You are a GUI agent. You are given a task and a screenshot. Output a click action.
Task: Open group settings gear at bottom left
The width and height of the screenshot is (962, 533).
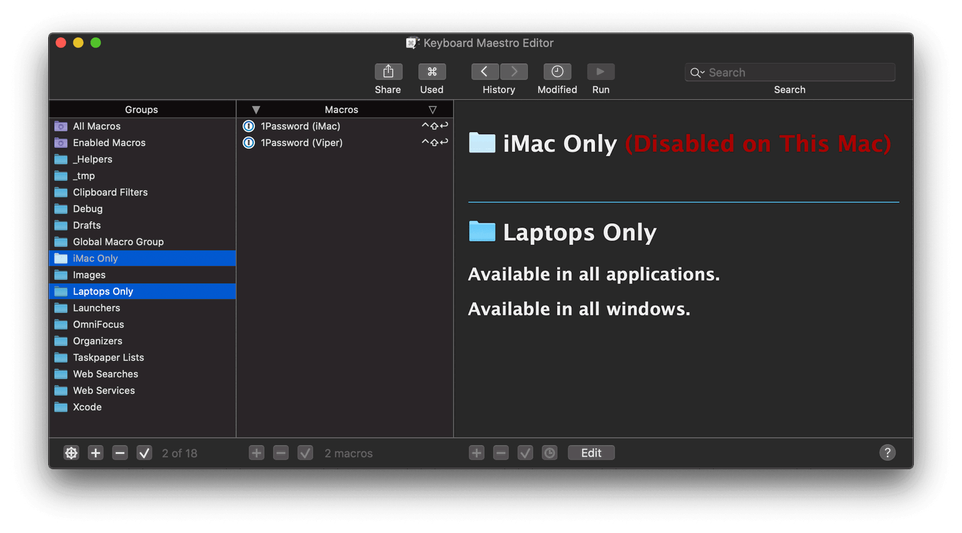pos(71,453)
